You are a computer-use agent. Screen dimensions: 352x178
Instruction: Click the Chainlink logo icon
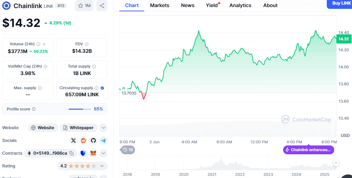[x=6, y=6]
